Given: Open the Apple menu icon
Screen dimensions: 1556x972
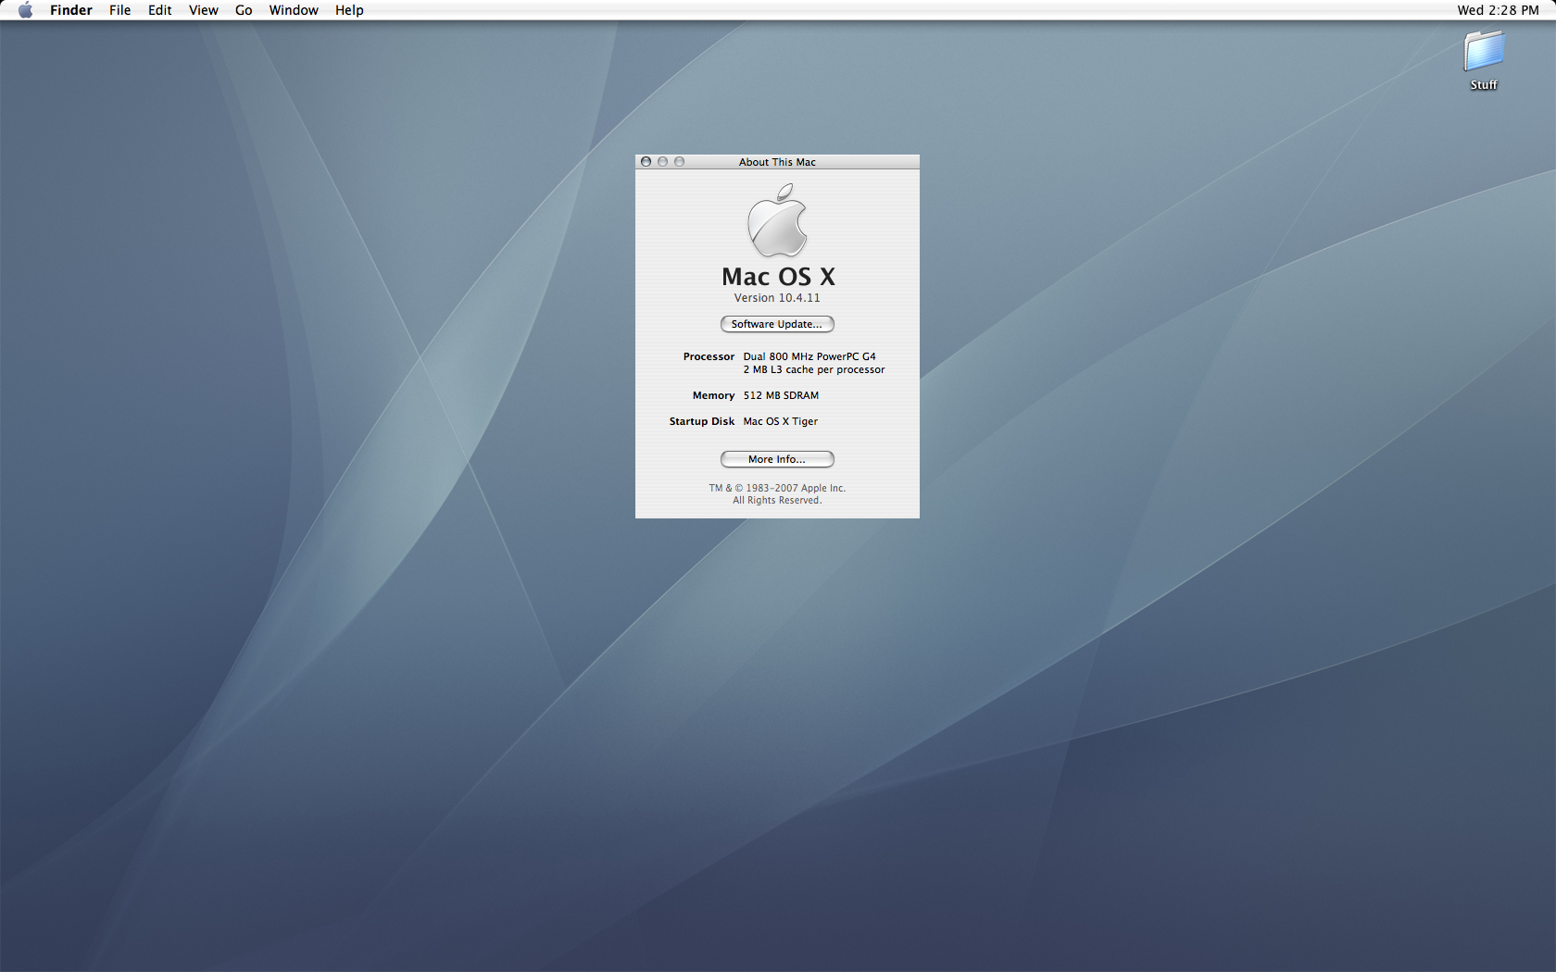Looking at the screenshot, I should [25, 10].
